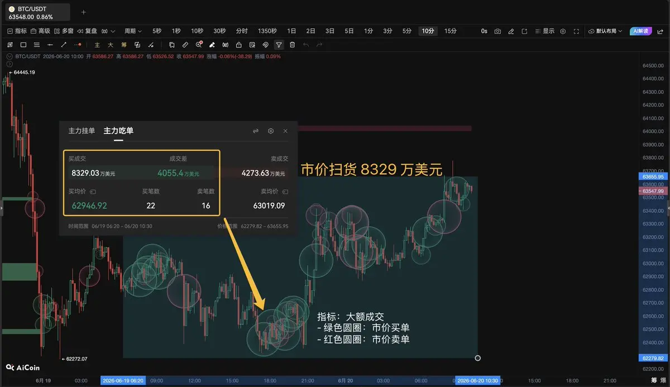Viewport: 670px width, 387px height.
Task: Toggle the active filter funnel tool
Action: (279, 45)
